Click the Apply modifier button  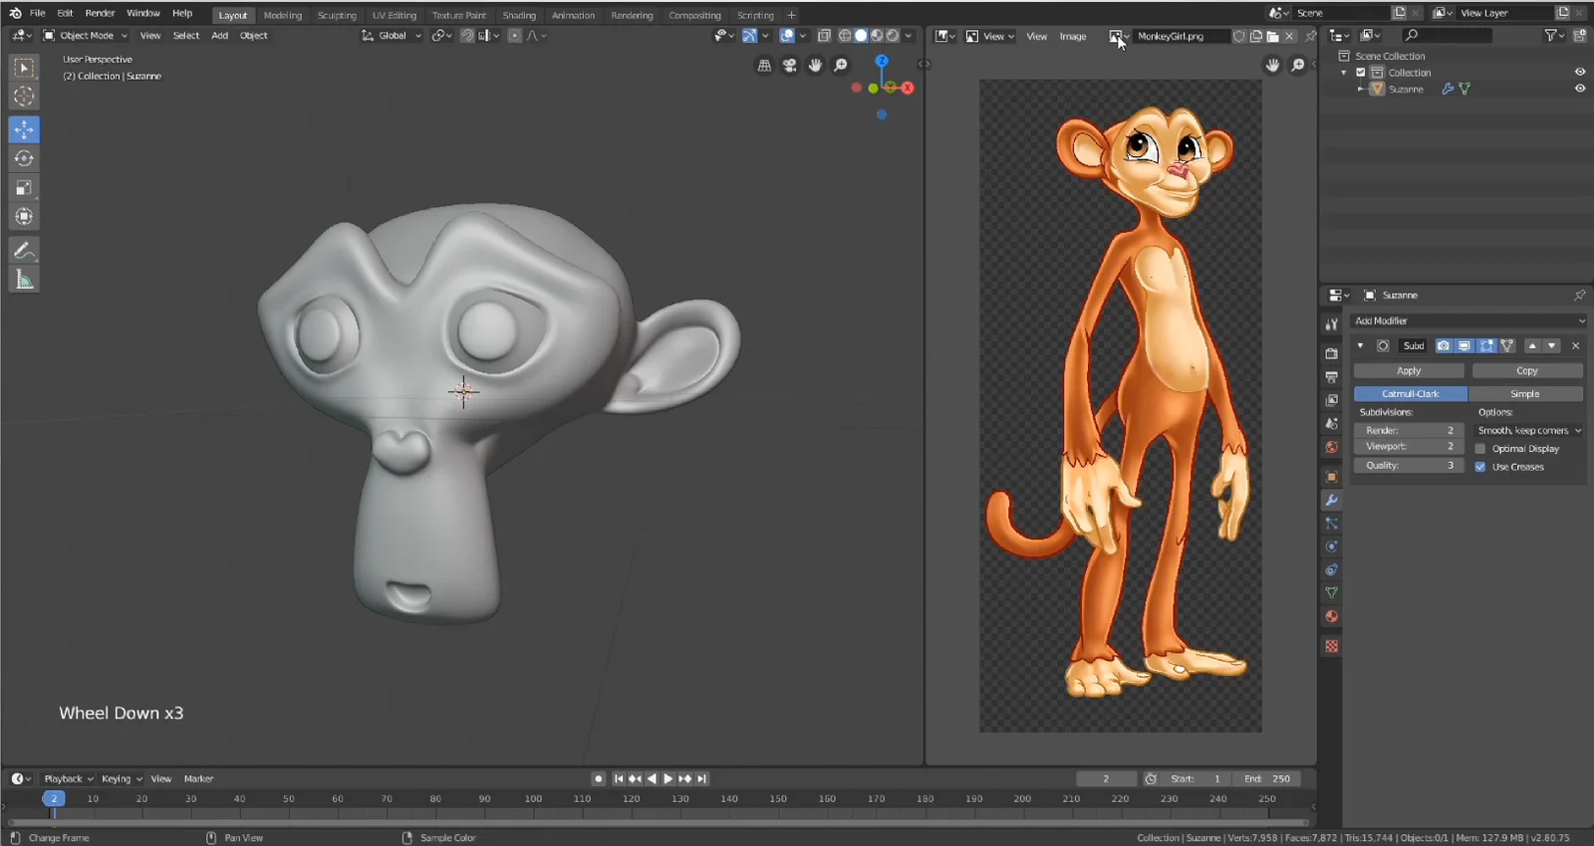point(1409,371)
